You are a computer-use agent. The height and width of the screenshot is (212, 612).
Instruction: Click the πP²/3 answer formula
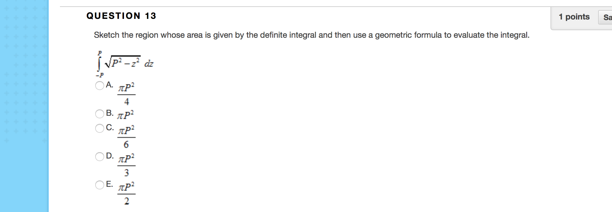tap(127, 165)
